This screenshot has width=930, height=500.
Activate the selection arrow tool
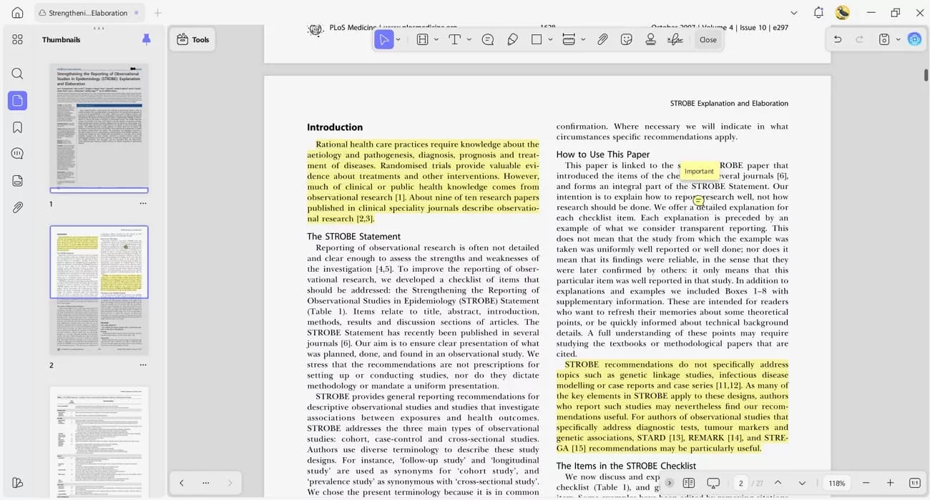click(385, 39)
